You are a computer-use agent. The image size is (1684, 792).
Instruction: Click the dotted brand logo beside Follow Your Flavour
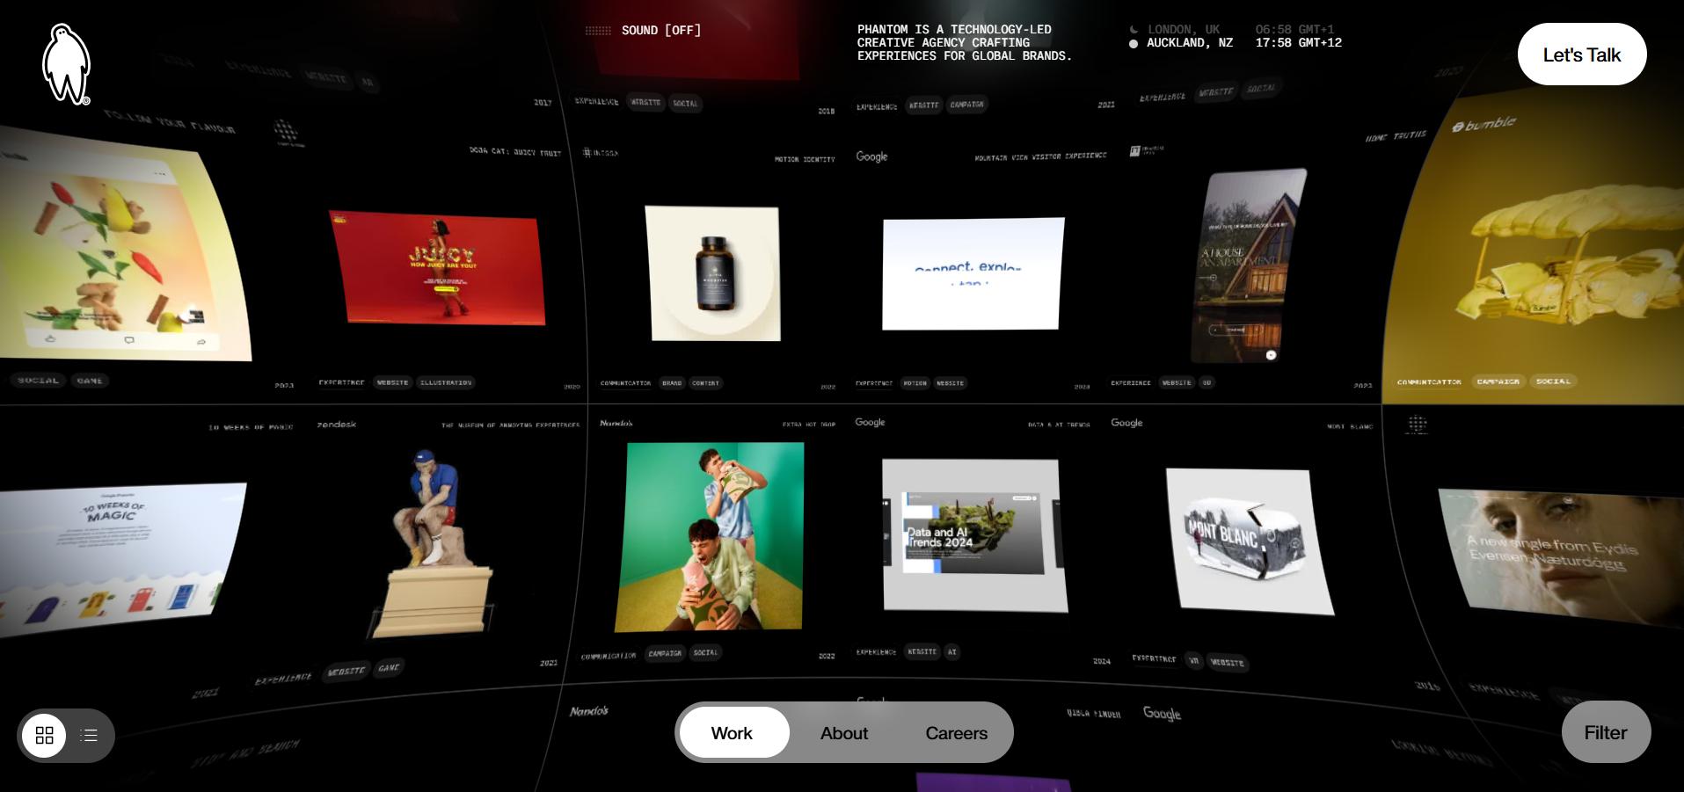[287, 133]
